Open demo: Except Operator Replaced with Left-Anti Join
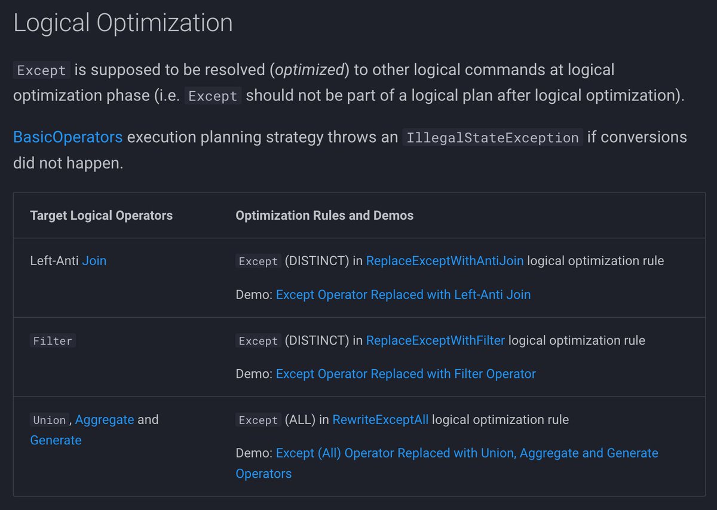 pos(403,294)
